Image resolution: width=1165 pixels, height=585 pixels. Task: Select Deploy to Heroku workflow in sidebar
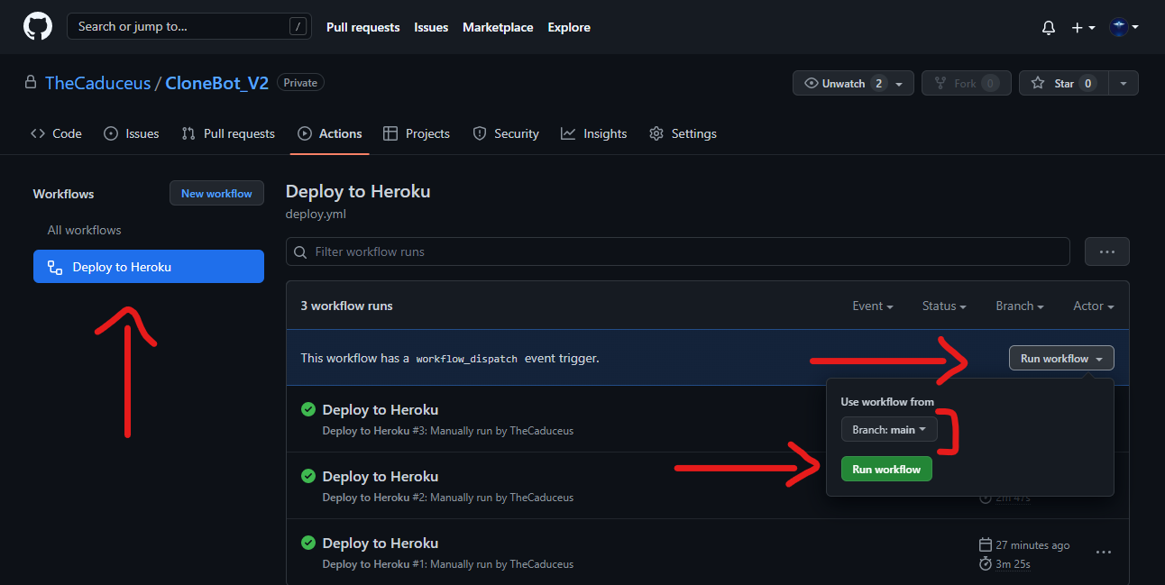pyautogui.click(x=149, y=267)
